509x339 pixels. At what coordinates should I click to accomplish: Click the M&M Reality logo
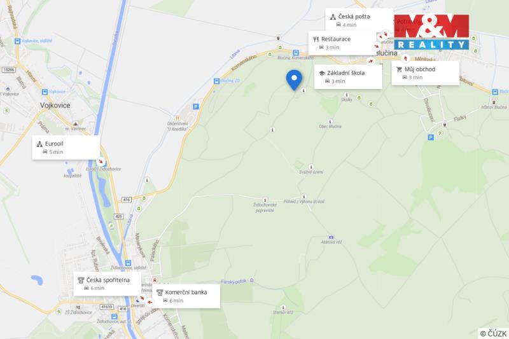pyautogui.click(x=431, y=32)
